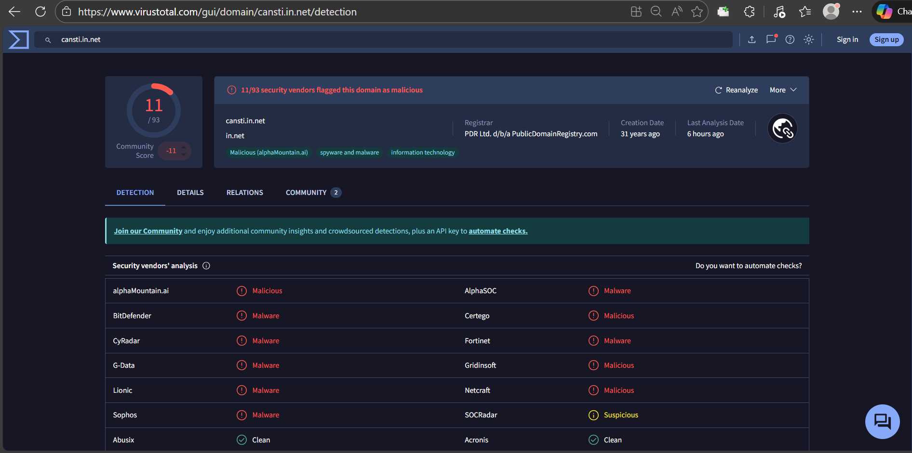Open the help question mark icon
912x453 pixels.
[790, 39]
